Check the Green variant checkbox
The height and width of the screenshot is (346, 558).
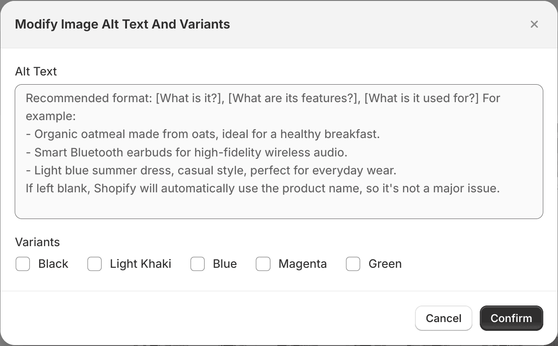pyautogui.click(x=353, y=264)
